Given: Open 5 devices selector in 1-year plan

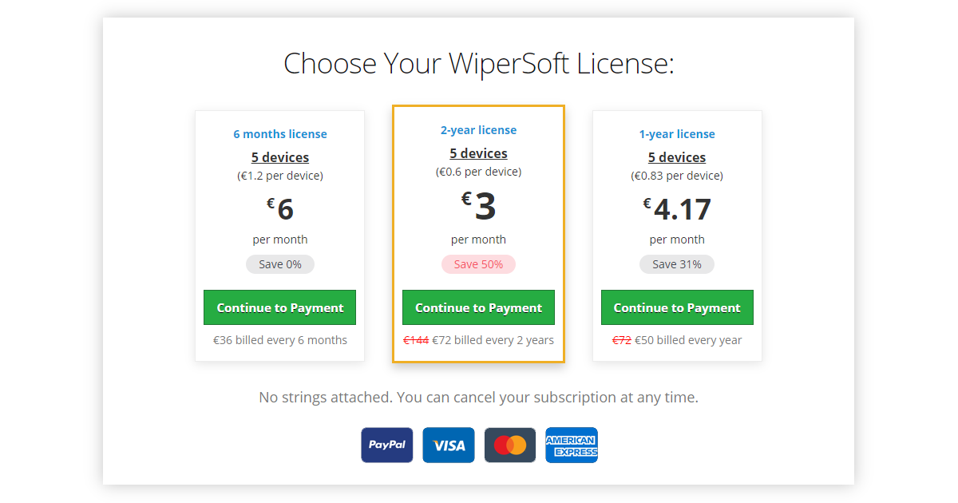Looking at the screenshot, I should pos(677,157).
